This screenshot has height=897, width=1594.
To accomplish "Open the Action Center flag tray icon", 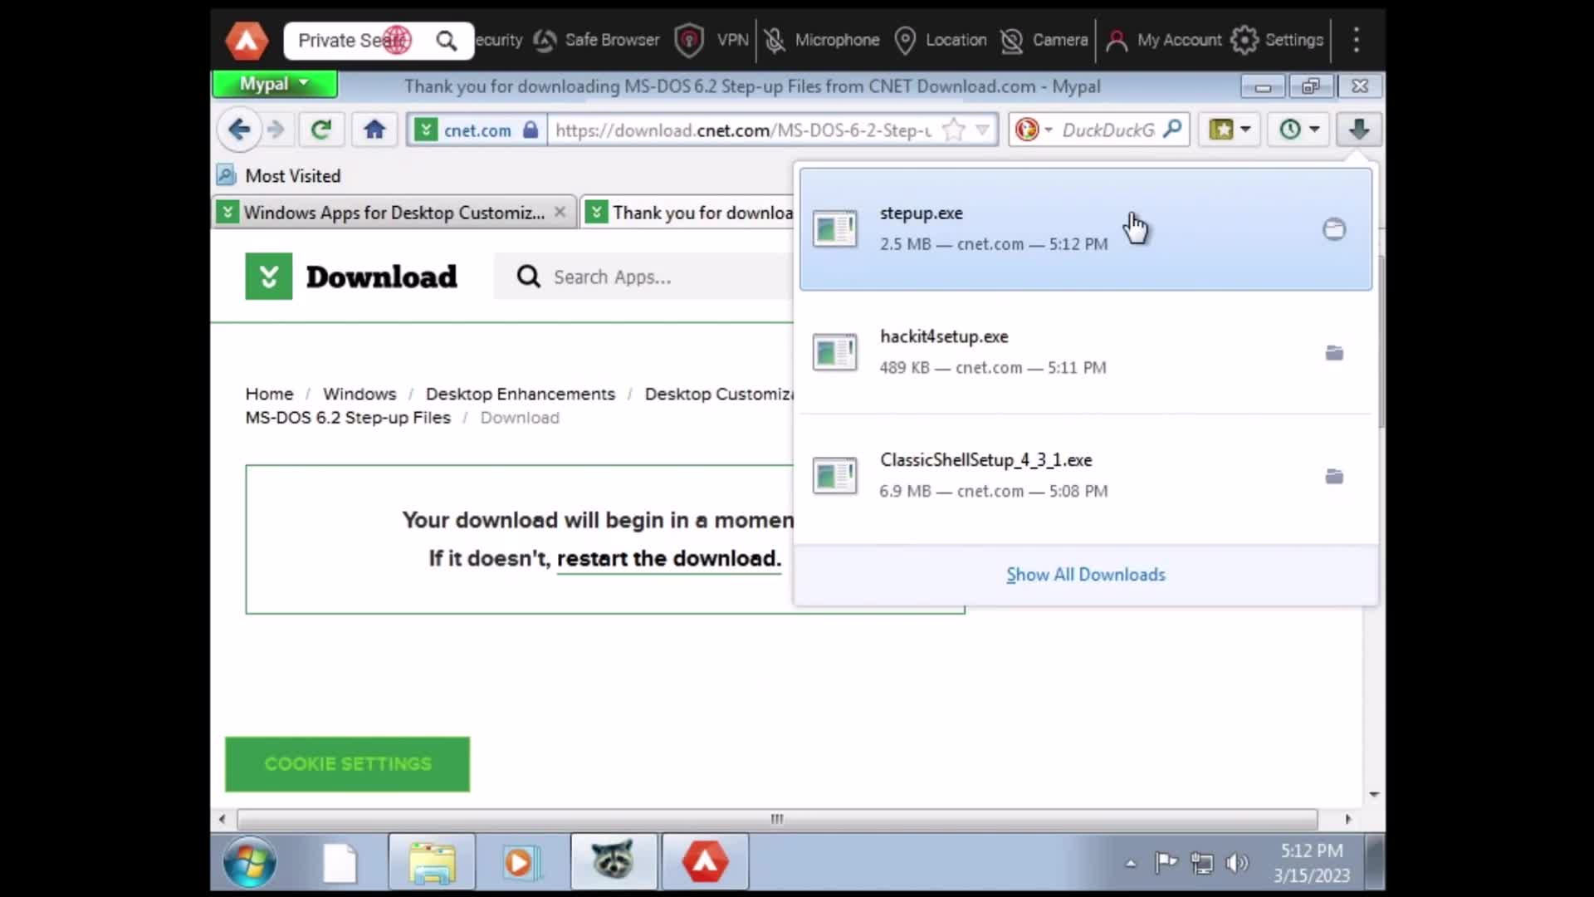I will 1166,864.
